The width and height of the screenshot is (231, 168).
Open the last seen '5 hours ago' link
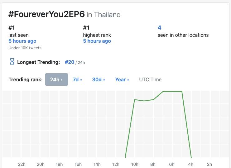(x=22, y=41)
